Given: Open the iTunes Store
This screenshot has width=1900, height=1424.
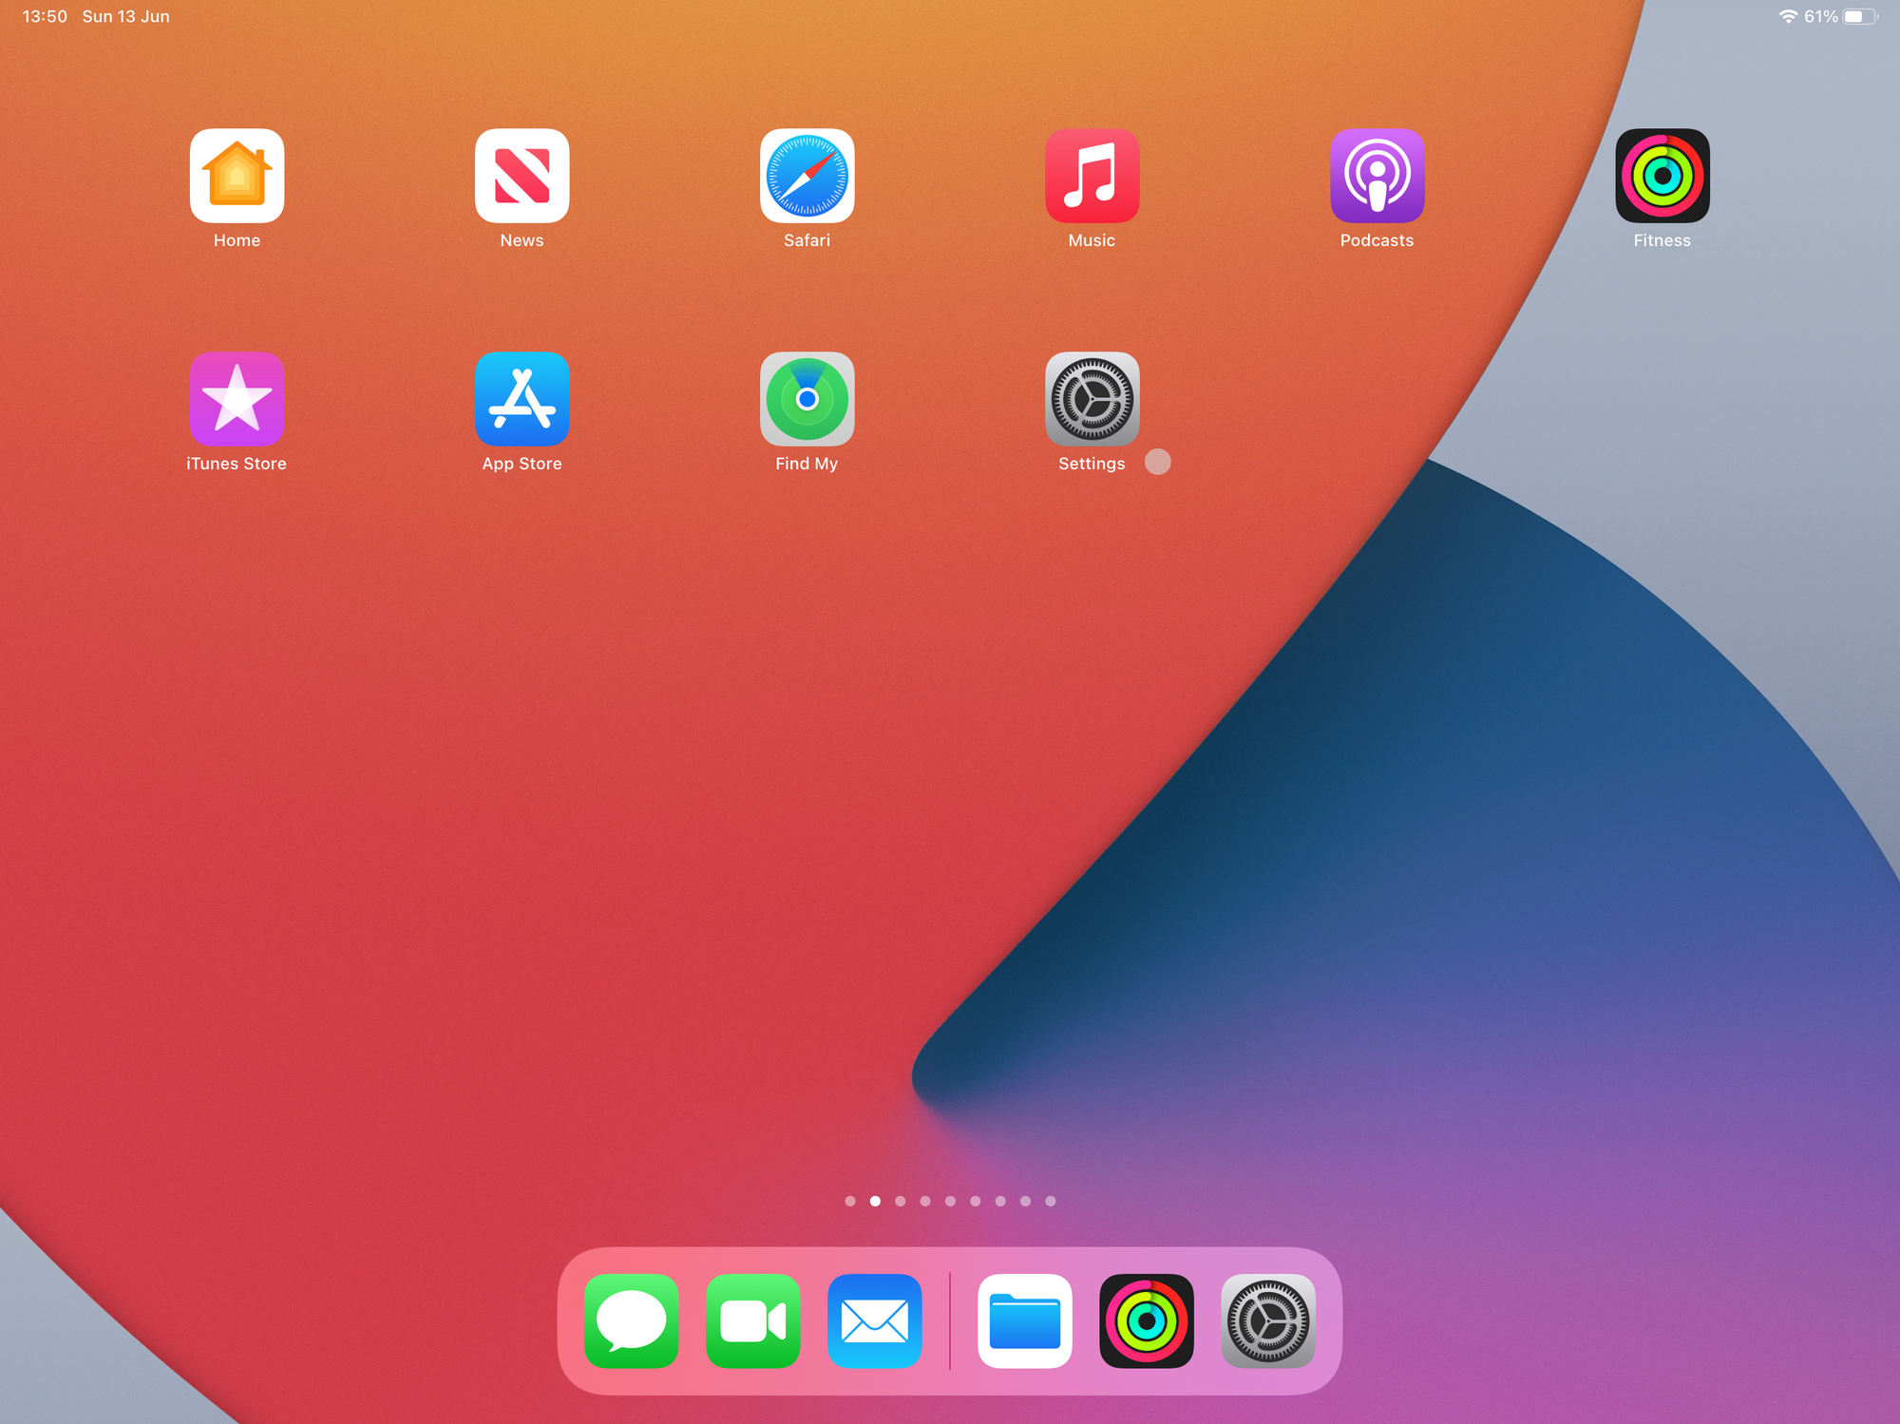Looking at the screenshot, I should [x=237, y=400].
